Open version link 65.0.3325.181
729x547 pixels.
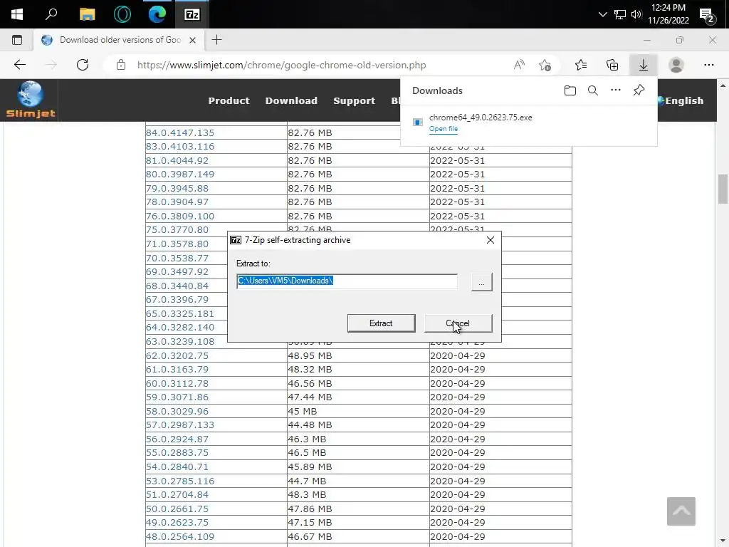coord(180,313)
